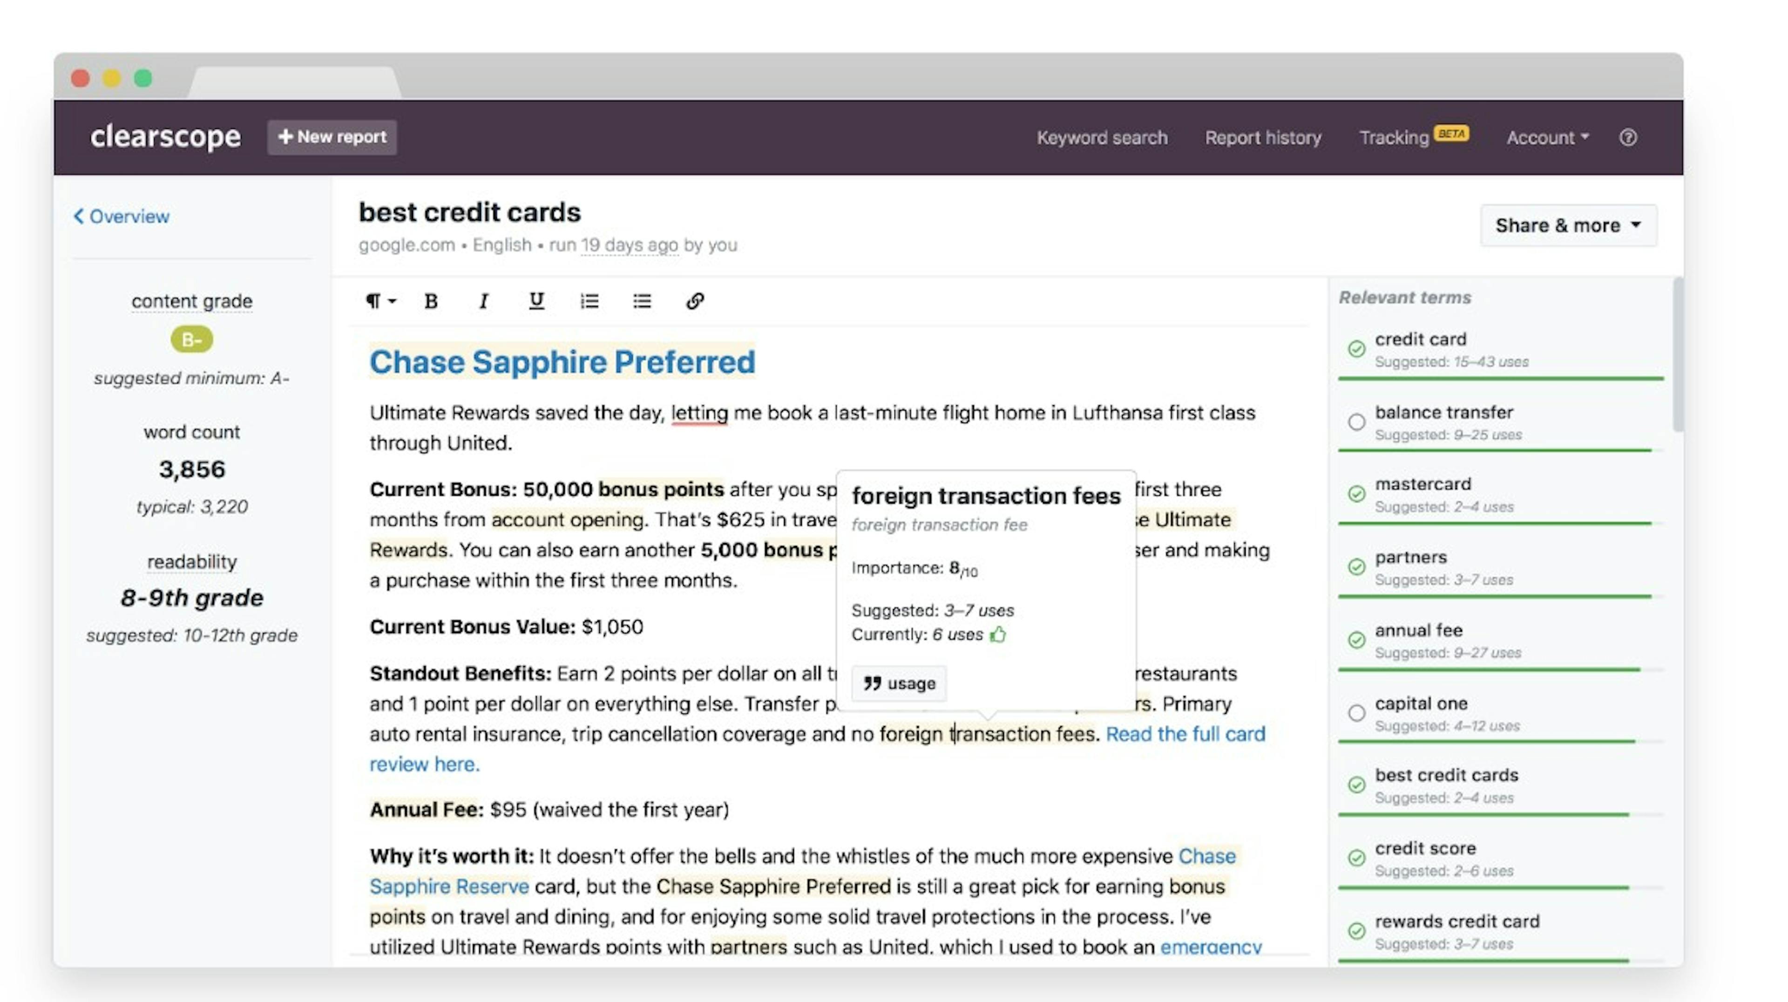Click the New report button
Image resolution: width=1788 pixels, height=1002 pixels.
[332, 137]
